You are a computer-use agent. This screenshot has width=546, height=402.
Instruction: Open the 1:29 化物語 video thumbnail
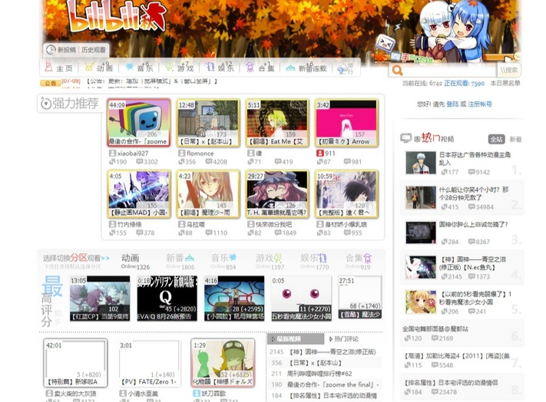223,363
